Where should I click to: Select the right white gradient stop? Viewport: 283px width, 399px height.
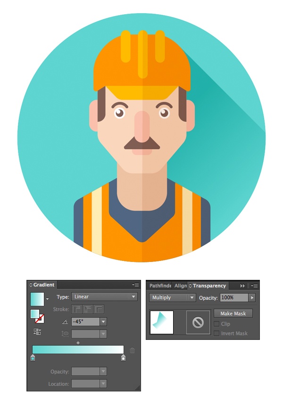pos(123,358)
